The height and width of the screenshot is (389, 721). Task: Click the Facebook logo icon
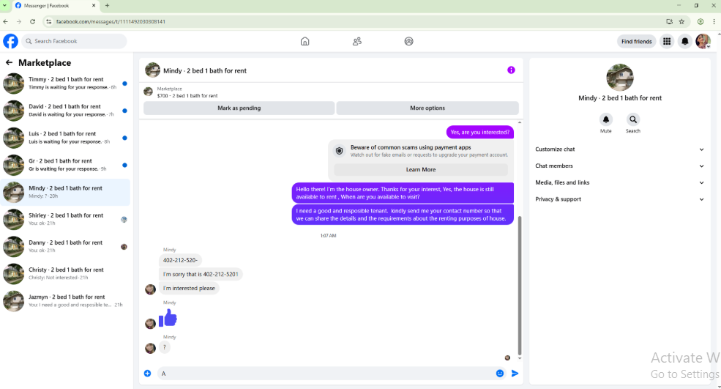[x=10, y=41]
